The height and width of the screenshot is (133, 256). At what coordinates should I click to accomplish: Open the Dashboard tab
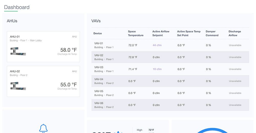17,7
